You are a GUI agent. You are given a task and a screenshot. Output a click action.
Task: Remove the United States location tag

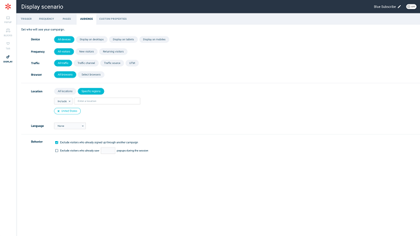point(58,111)
